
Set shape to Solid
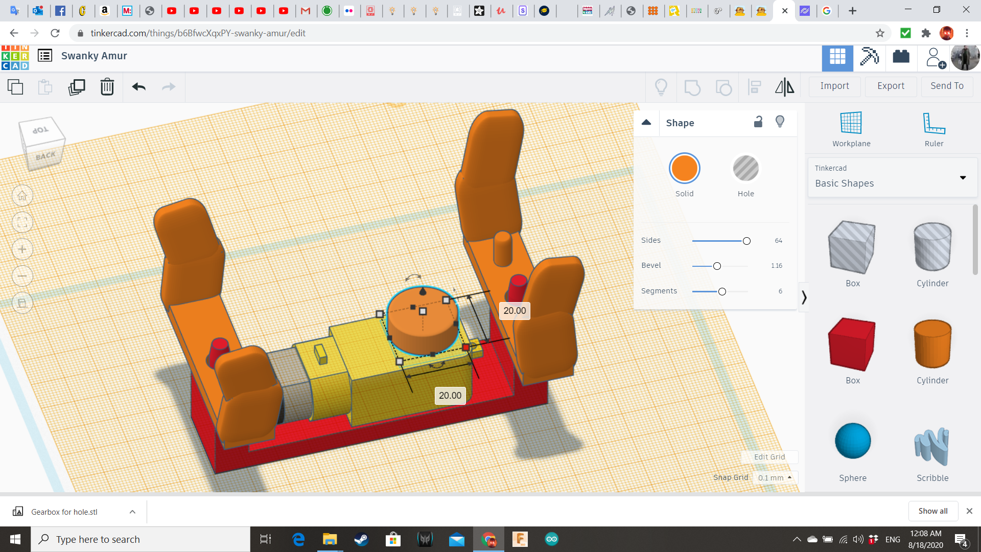(x=684, y=169)
